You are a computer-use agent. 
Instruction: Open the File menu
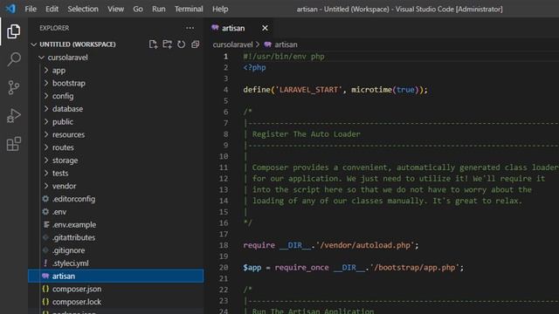(31, 9)
